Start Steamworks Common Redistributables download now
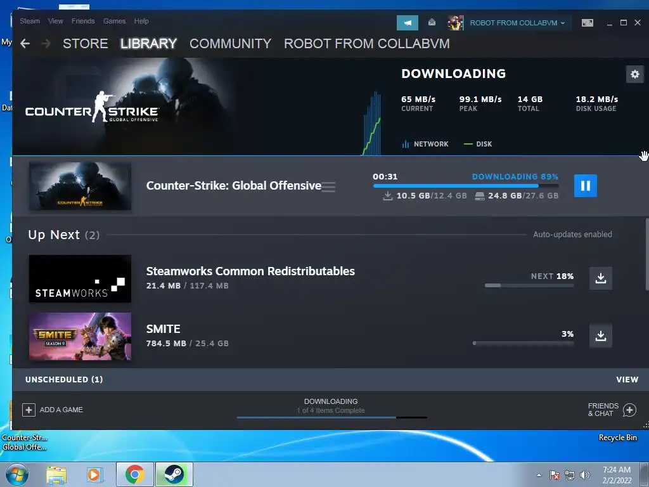Viewport: 649px width, 487px height. pyautogui.click(x=601, y=278)
